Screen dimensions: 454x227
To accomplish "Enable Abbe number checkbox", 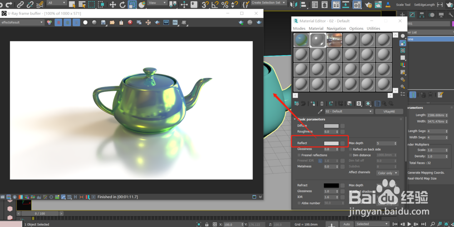I will [x=299, y=203].
